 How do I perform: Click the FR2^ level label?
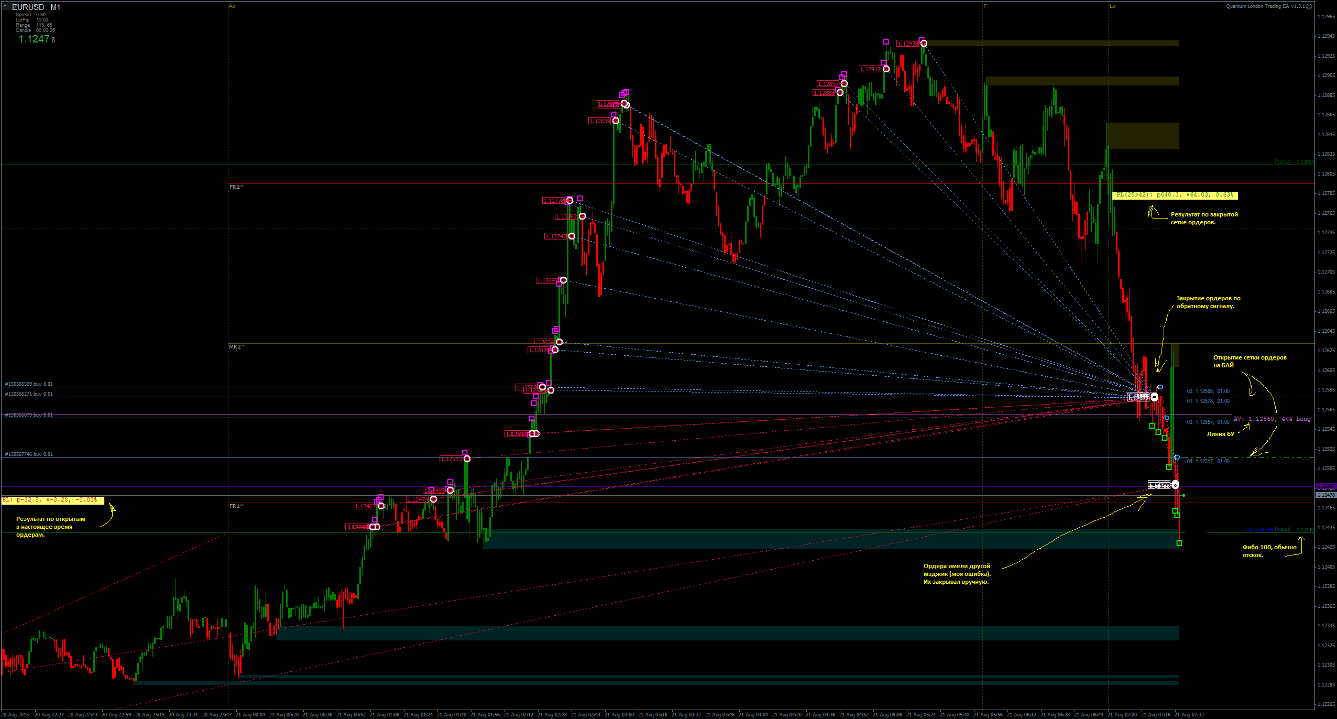pyautogui.click(x=236, y=187)
